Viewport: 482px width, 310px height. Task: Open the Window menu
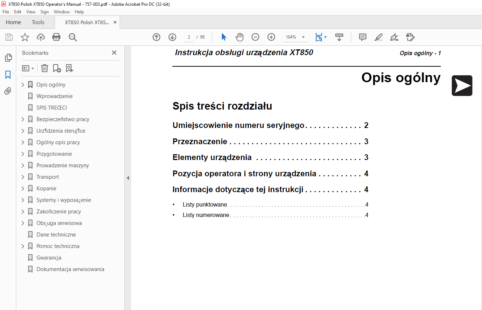coord(62,12)
